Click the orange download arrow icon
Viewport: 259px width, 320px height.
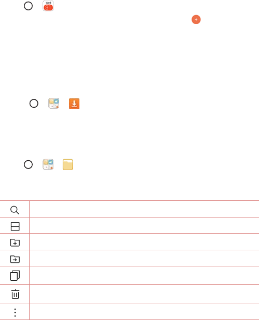(x=74, y=104)
